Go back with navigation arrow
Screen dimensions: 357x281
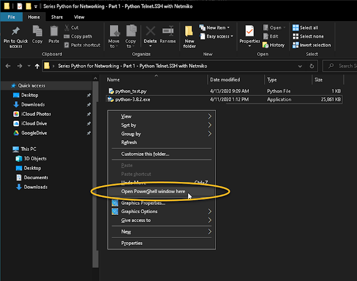point(8,66)
